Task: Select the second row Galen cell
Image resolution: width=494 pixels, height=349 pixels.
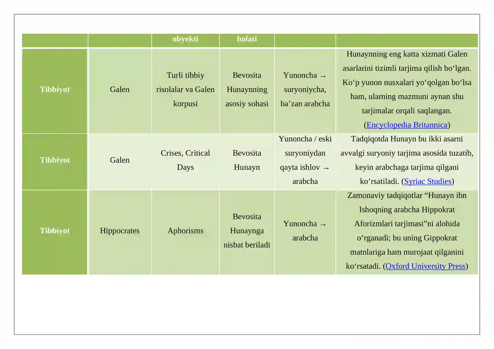Action: 120,162
